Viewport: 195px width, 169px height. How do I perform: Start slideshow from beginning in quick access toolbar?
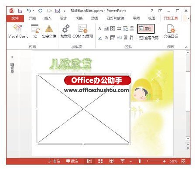[49, 11]
